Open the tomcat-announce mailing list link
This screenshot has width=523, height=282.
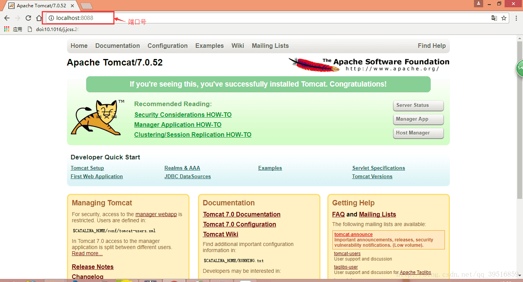pyautogui.click(x=353, y=234)
